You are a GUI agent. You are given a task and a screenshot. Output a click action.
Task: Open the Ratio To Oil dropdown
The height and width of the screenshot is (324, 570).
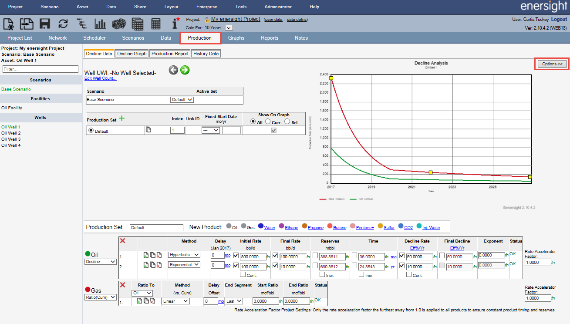coord(142,294)
